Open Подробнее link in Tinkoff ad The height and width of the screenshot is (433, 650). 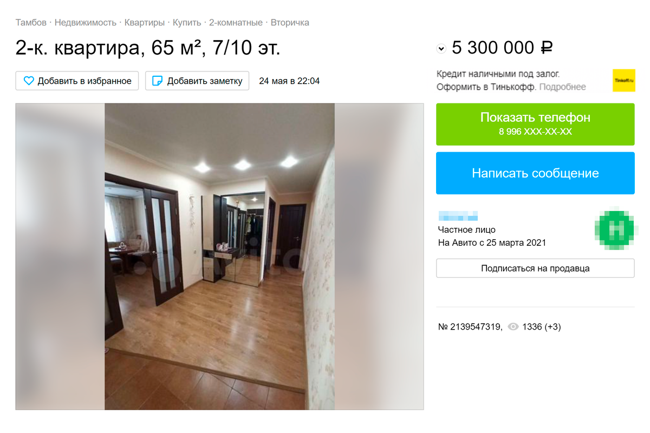click(x=562, y=87)
